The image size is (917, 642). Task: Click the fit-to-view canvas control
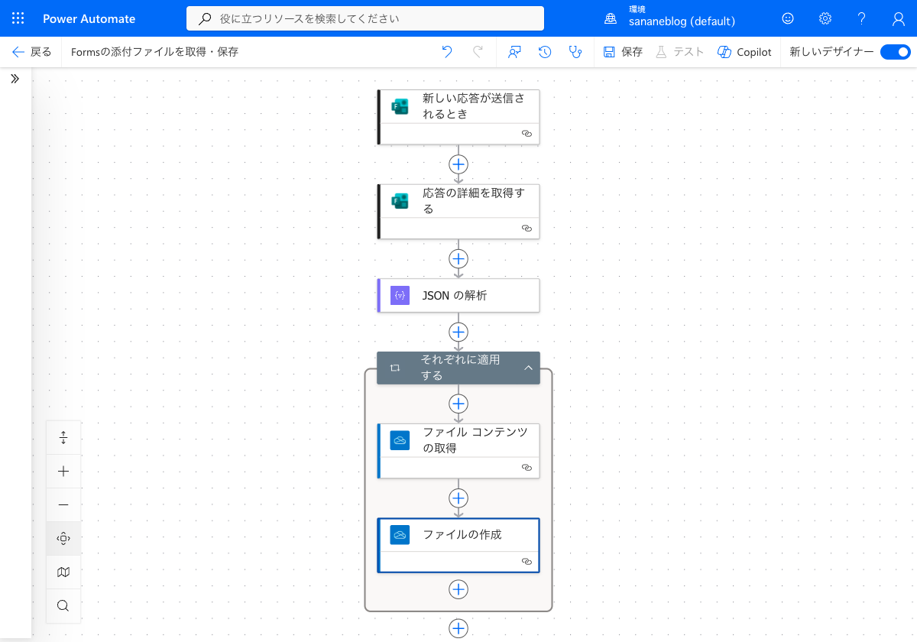(63, 539)
